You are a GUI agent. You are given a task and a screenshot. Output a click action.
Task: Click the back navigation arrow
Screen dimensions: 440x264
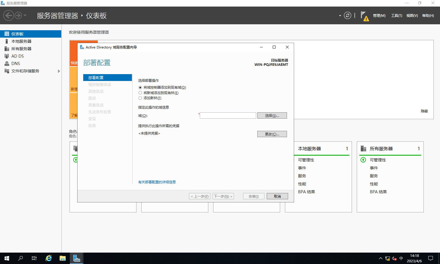[9, 15]
